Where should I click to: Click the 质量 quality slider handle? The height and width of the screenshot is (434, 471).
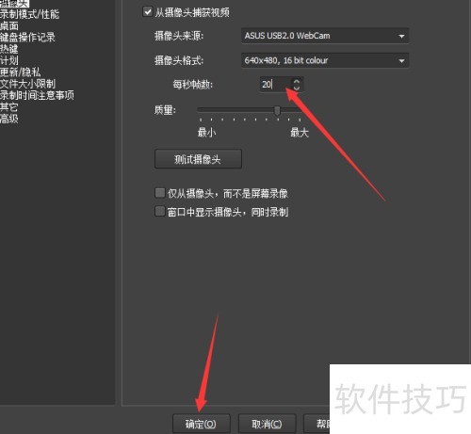(x=277, y=110)
